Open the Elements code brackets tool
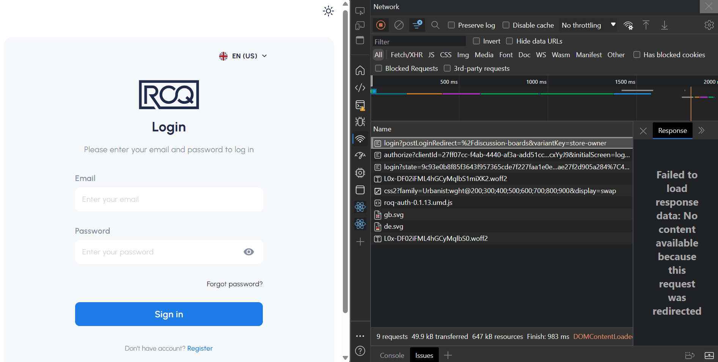The image size is (718, 362). click(x=360, y=88)
